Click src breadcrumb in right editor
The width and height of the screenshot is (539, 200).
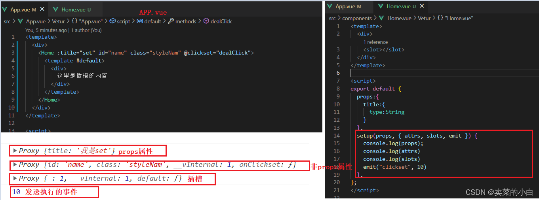coord(332,18)
